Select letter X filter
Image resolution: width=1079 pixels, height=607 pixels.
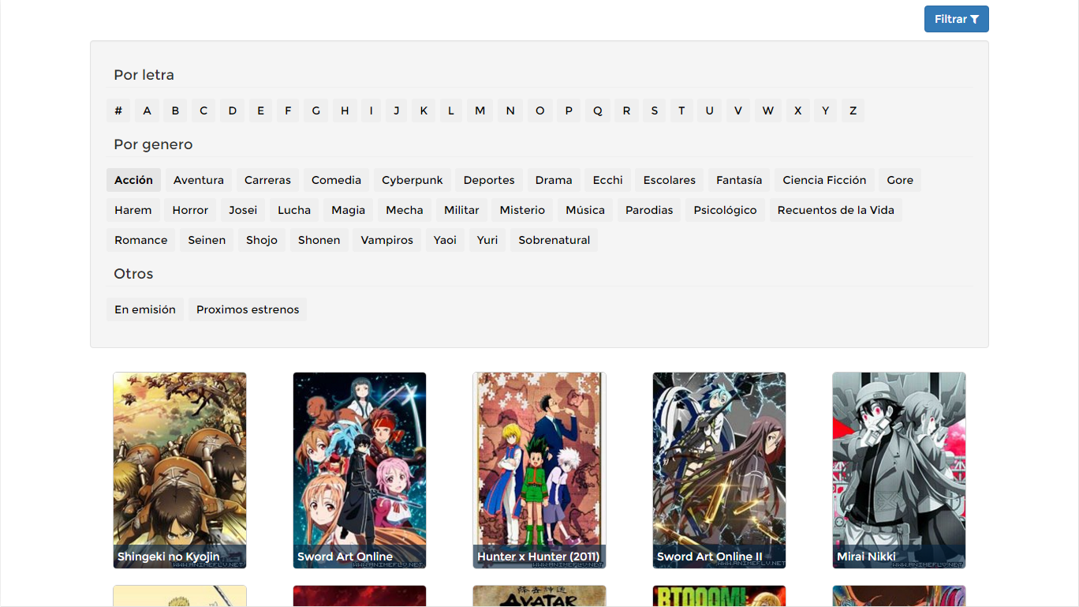click(798, 111)
